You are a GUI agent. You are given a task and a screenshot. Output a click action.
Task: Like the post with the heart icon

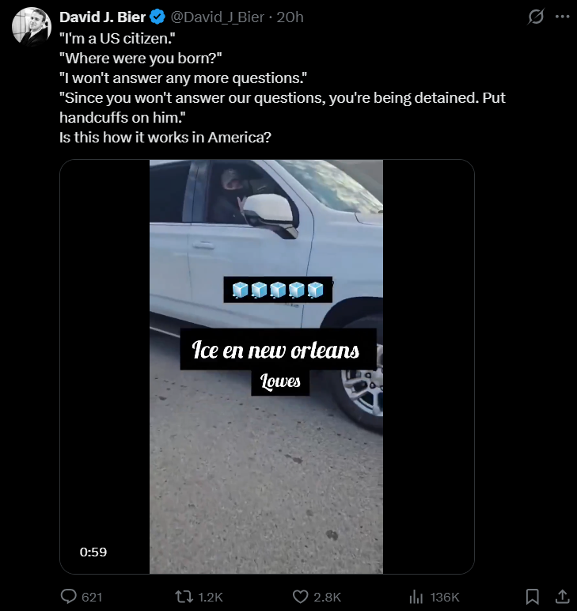pyautogui.click(x=301, y=596)
